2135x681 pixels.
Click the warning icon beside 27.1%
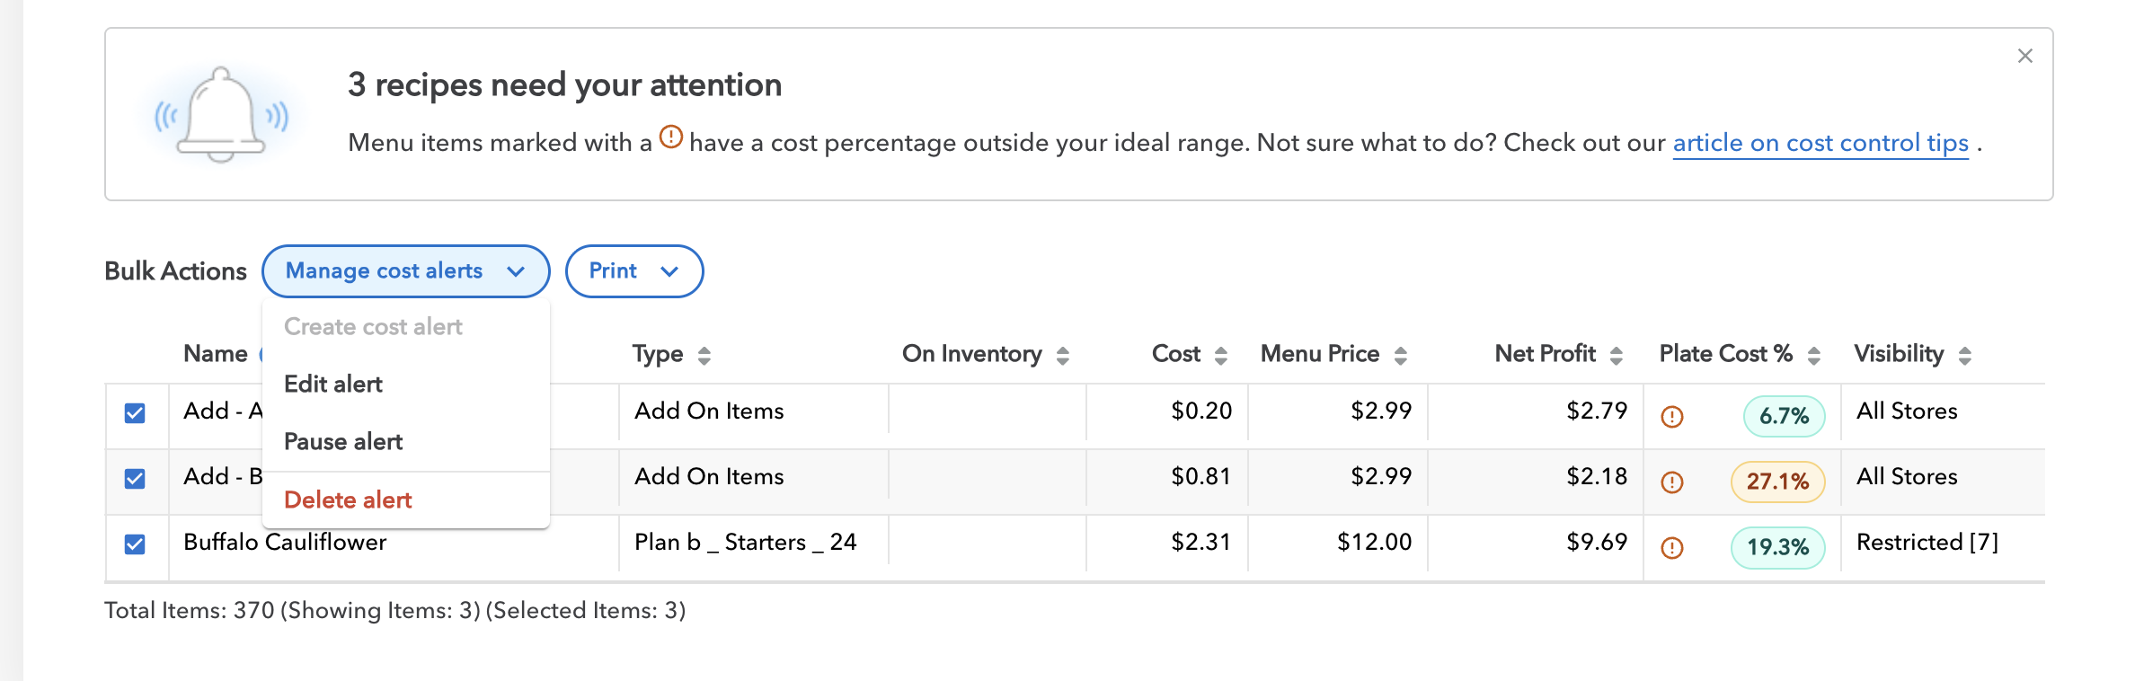1671,482
